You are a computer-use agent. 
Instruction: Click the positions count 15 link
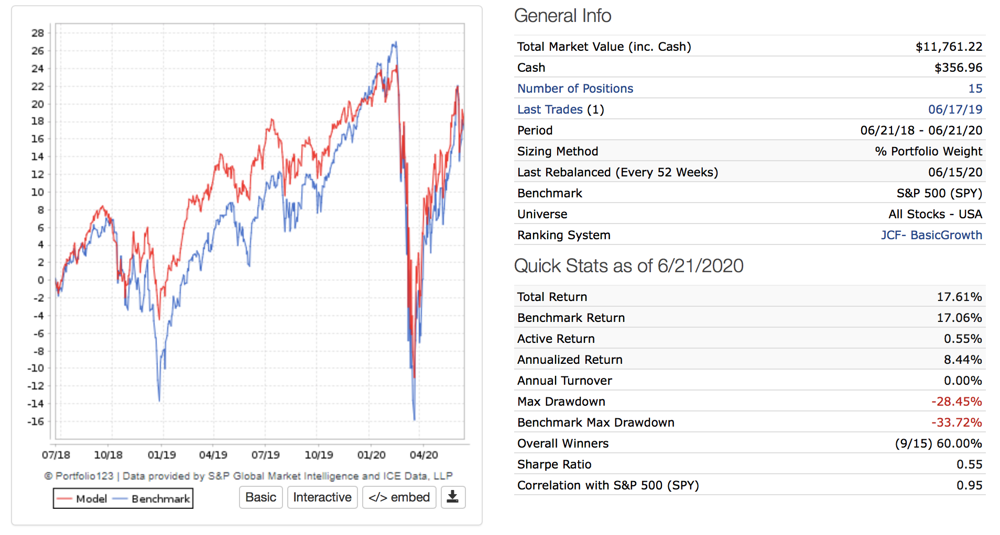[975, 88]
